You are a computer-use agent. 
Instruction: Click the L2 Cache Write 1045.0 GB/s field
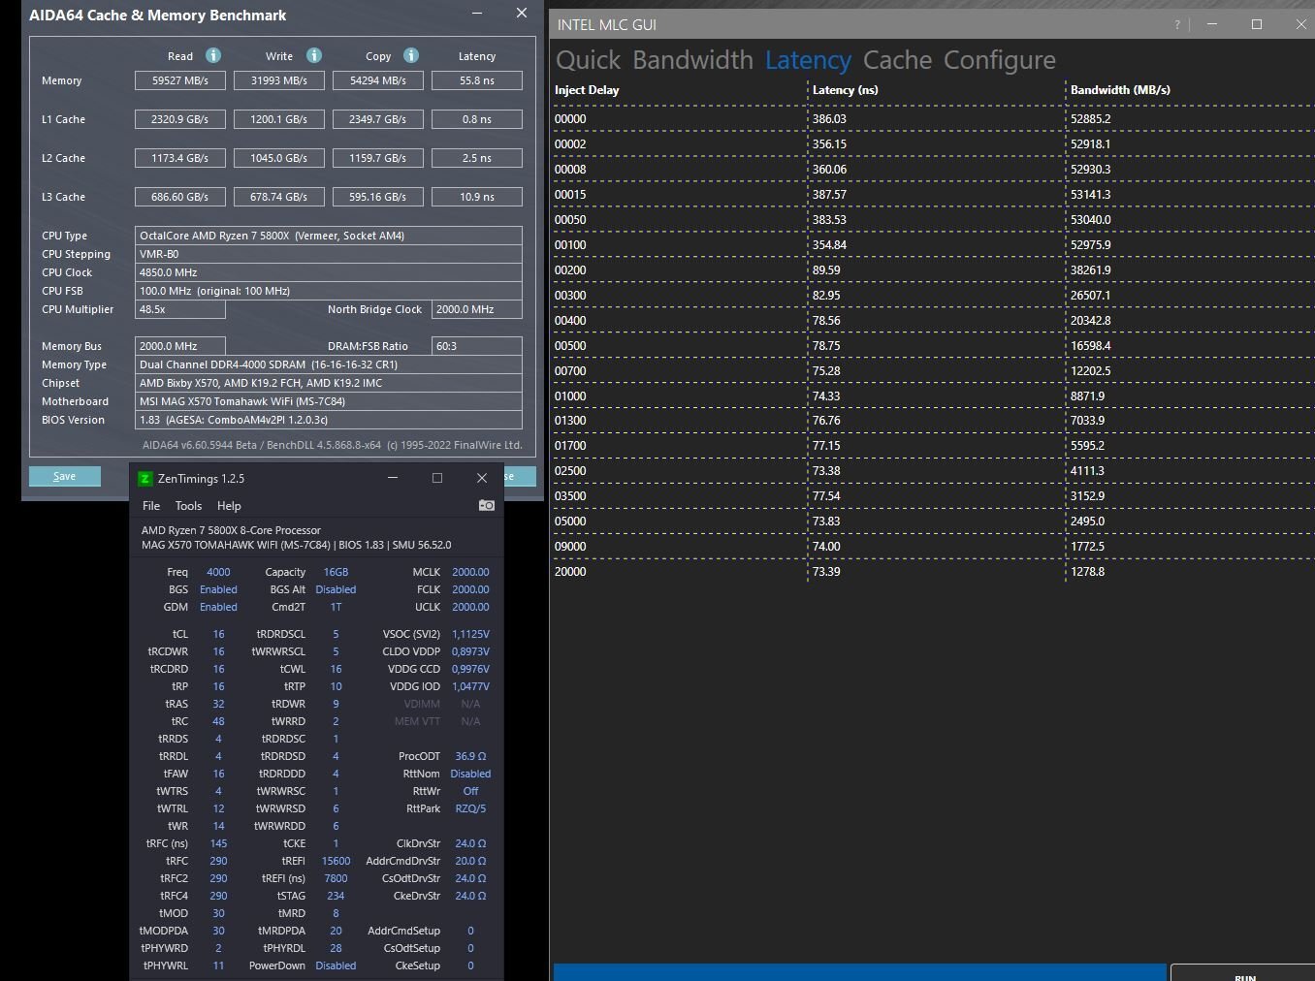click(x=279, y=158)
